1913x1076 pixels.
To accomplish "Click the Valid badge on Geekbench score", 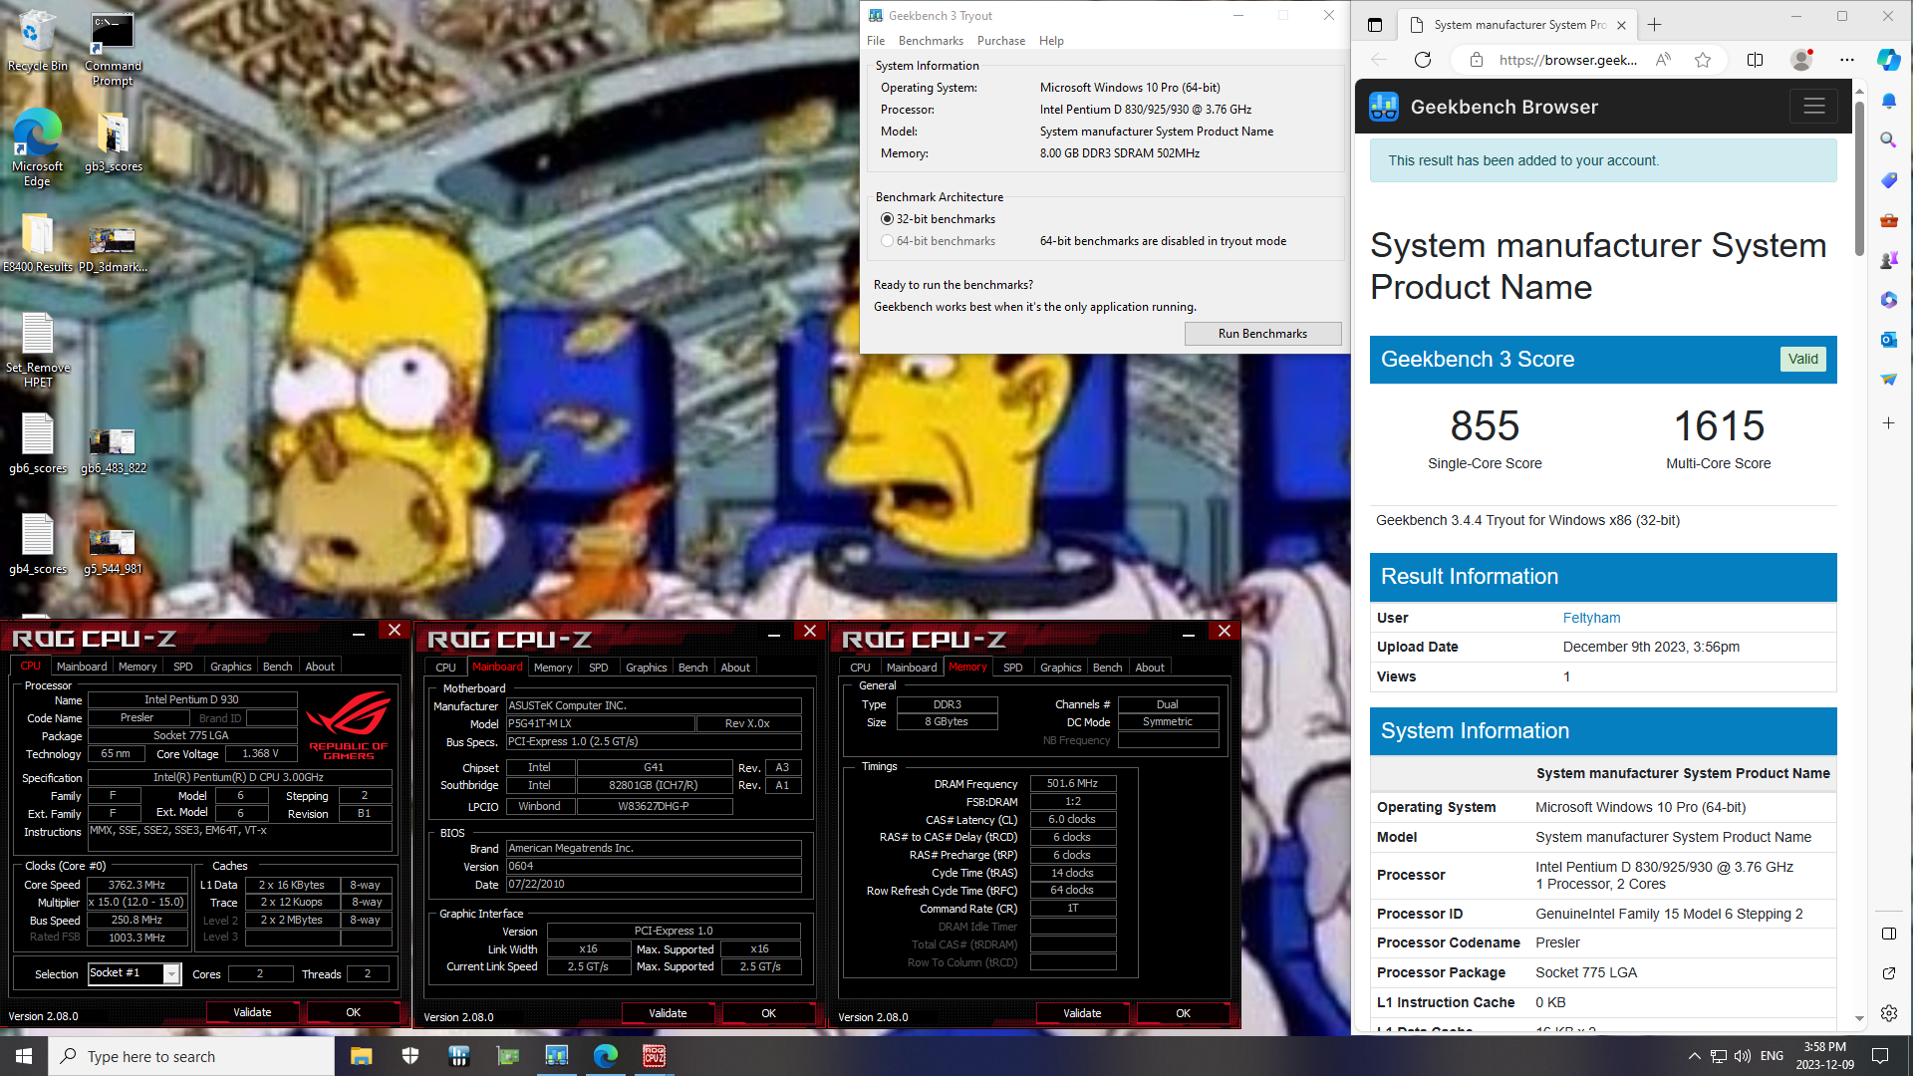I will [1802, 359].
